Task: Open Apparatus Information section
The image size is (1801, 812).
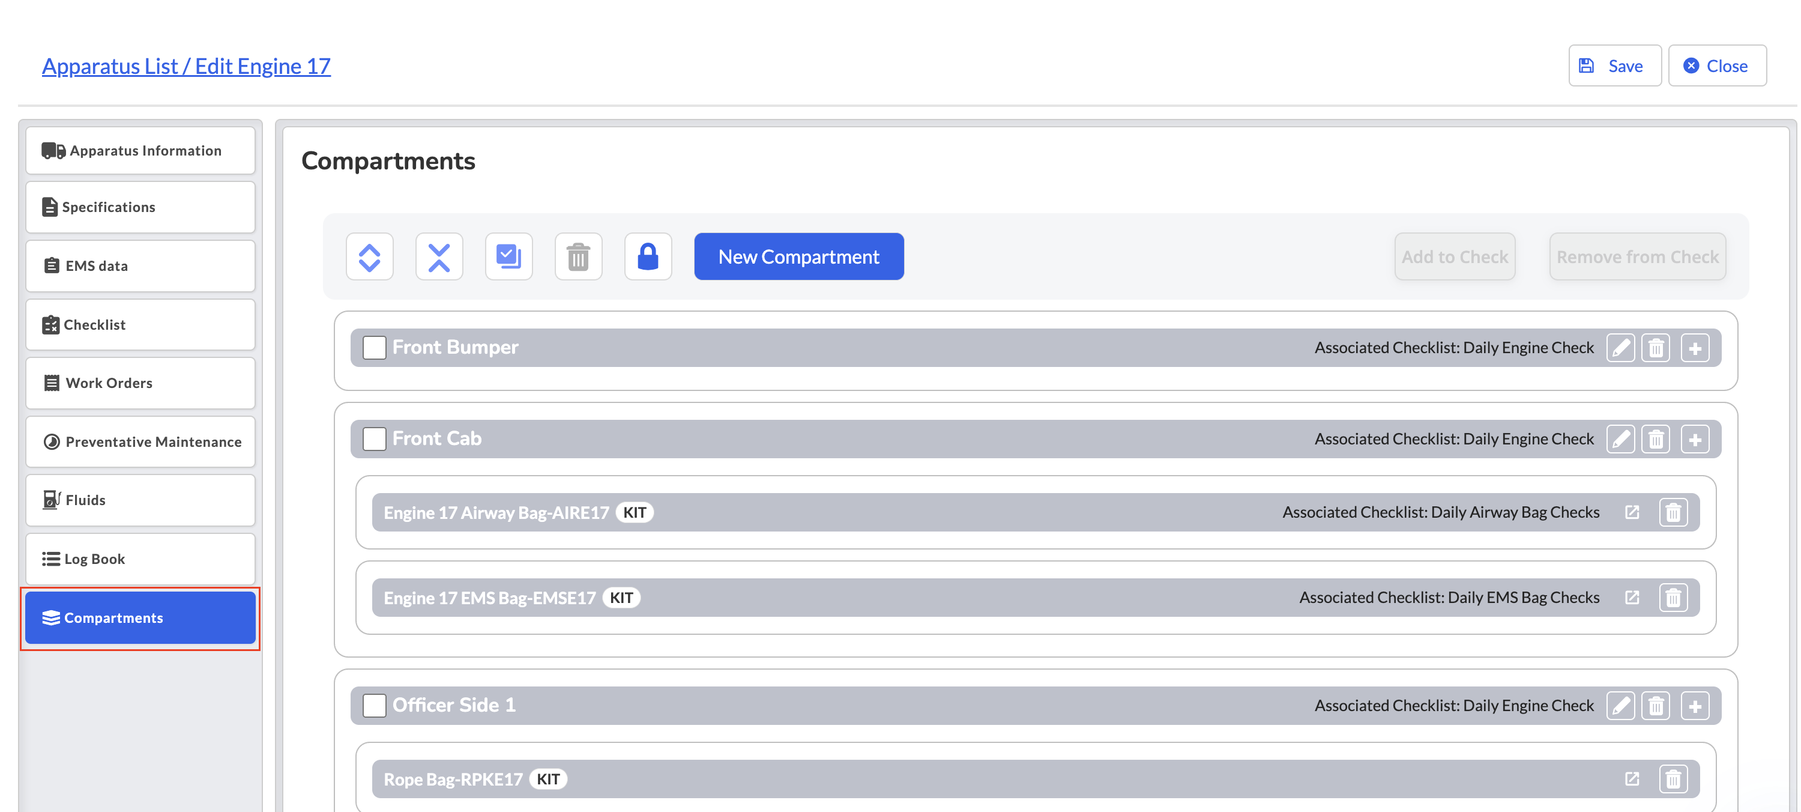Action: tap(140, 150)
